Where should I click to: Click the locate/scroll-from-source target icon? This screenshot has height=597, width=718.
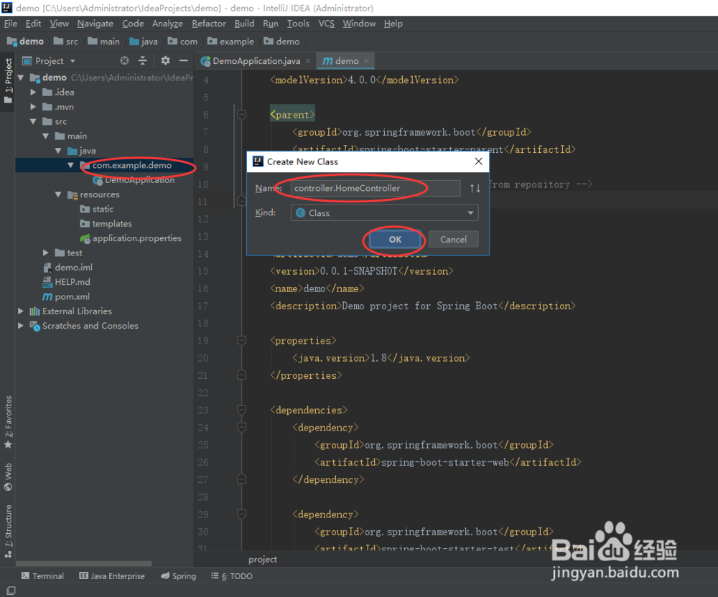124,60
